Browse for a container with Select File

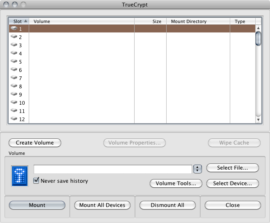[x=233, y=168]
